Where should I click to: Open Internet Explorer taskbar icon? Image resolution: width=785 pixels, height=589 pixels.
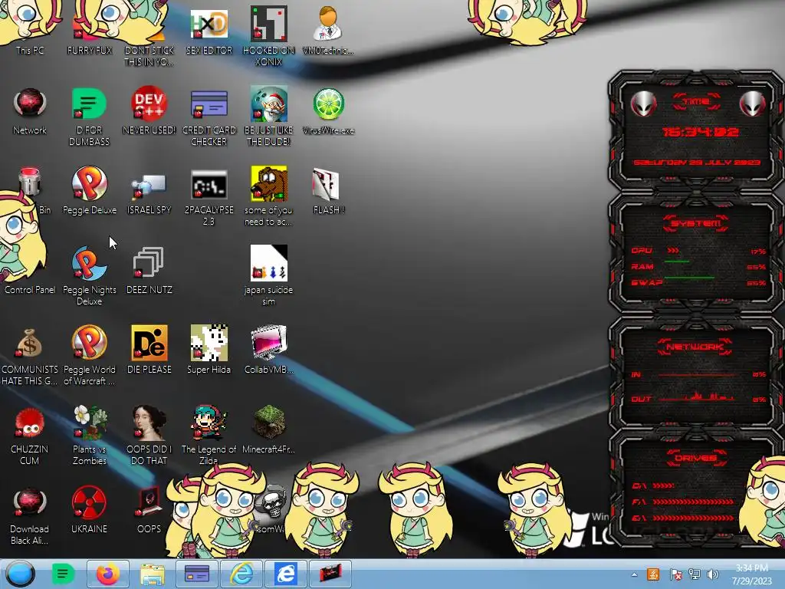241,574
